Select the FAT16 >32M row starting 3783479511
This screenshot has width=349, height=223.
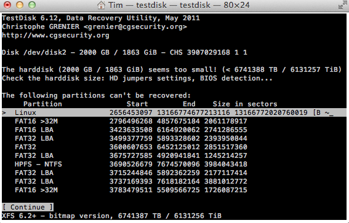131,190
